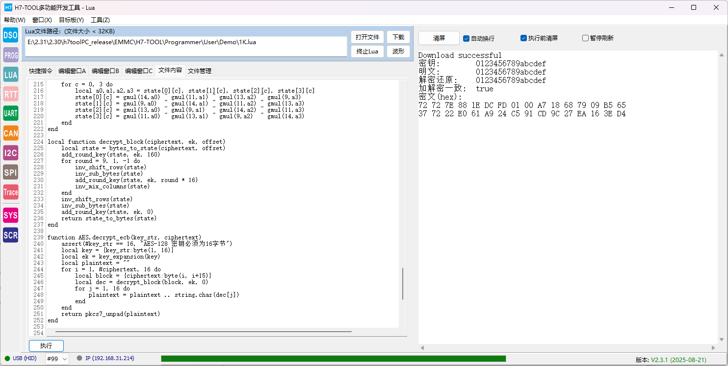Toggle the 自动换行 checkbox
This screenshot has width=728, height=366.
[466, 38]
